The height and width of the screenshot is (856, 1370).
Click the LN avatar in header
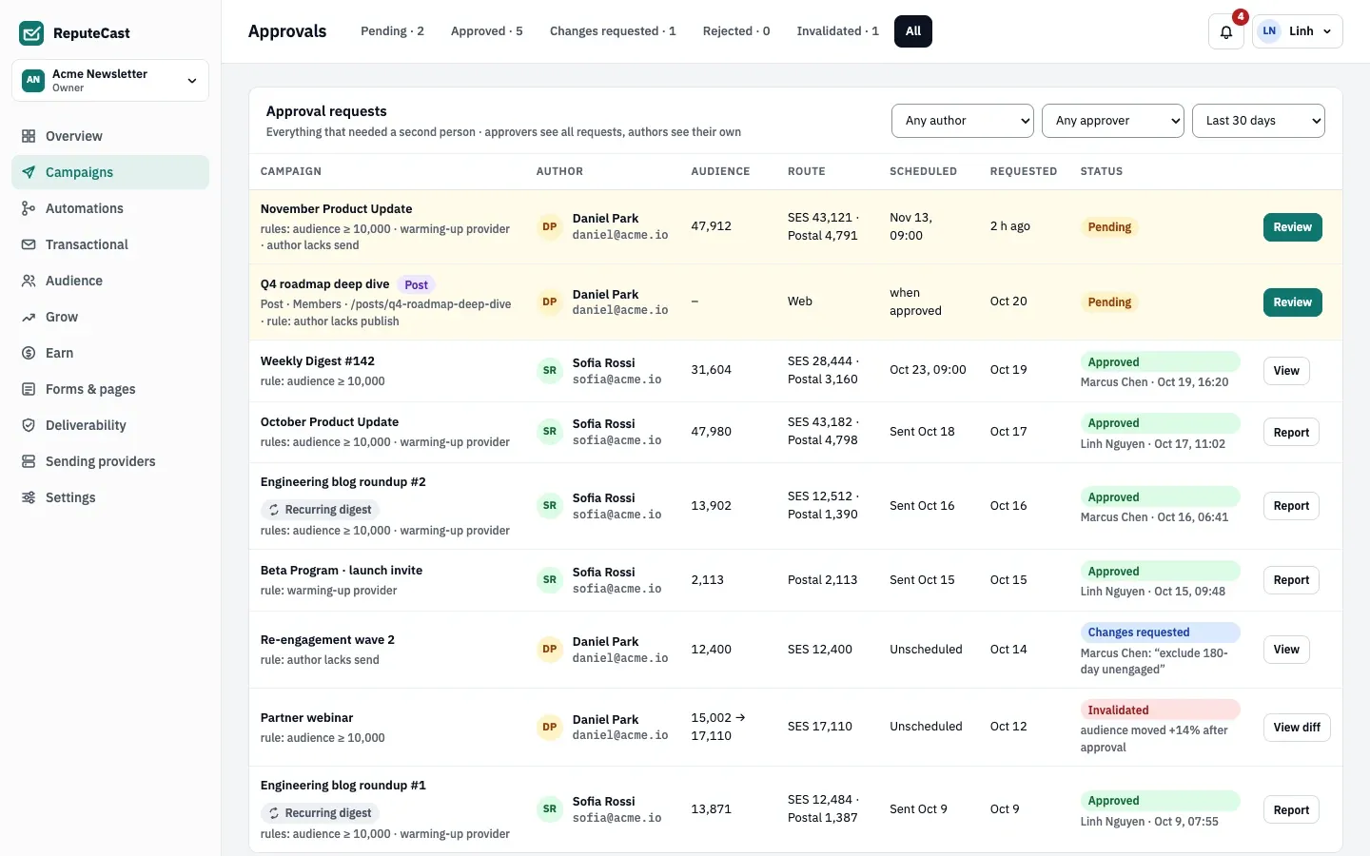coord(1269,31)
